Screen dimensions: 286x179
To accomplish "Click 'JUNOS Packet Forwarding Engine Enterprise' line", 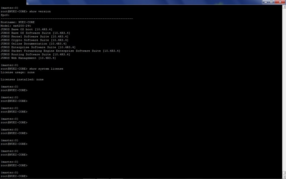I will 60,51.
